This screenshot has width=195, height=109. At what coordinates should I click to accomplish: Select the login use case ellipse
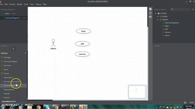[x=83, y=31]
